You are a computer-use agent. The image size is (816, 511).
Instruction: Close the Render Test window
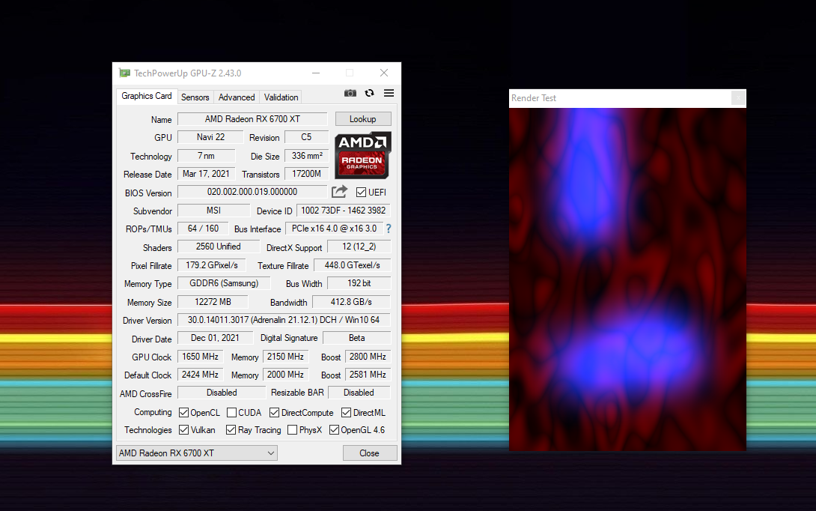click(738, 98)
